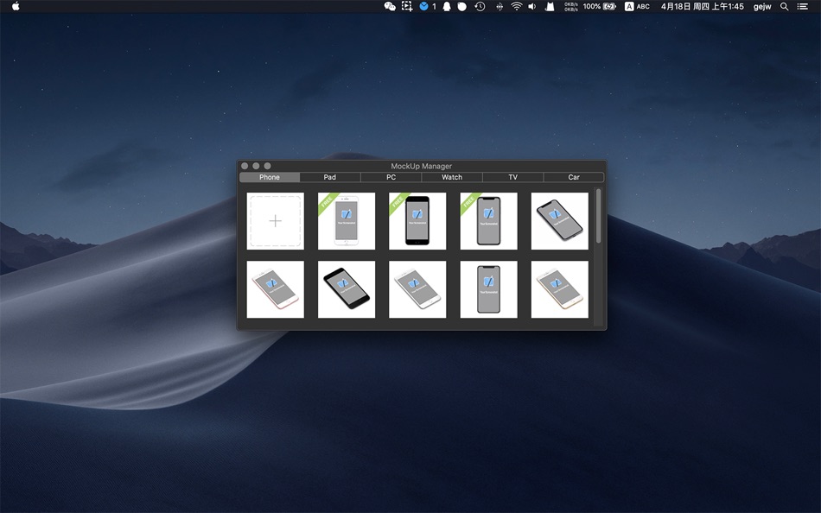
Task: Open the WeChat menu bar icon
Action: (x=390, y=6)
